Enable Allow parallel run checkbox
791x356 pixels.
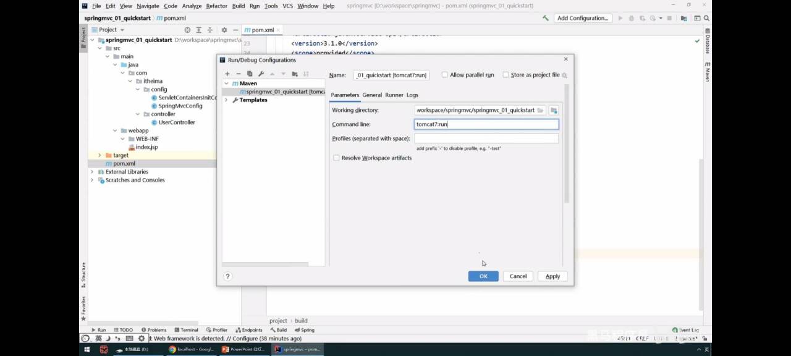point(444,75)
